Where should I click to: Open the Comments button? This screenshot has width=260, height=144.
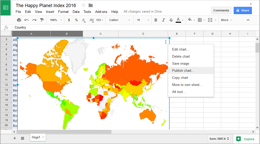(221, 10)
